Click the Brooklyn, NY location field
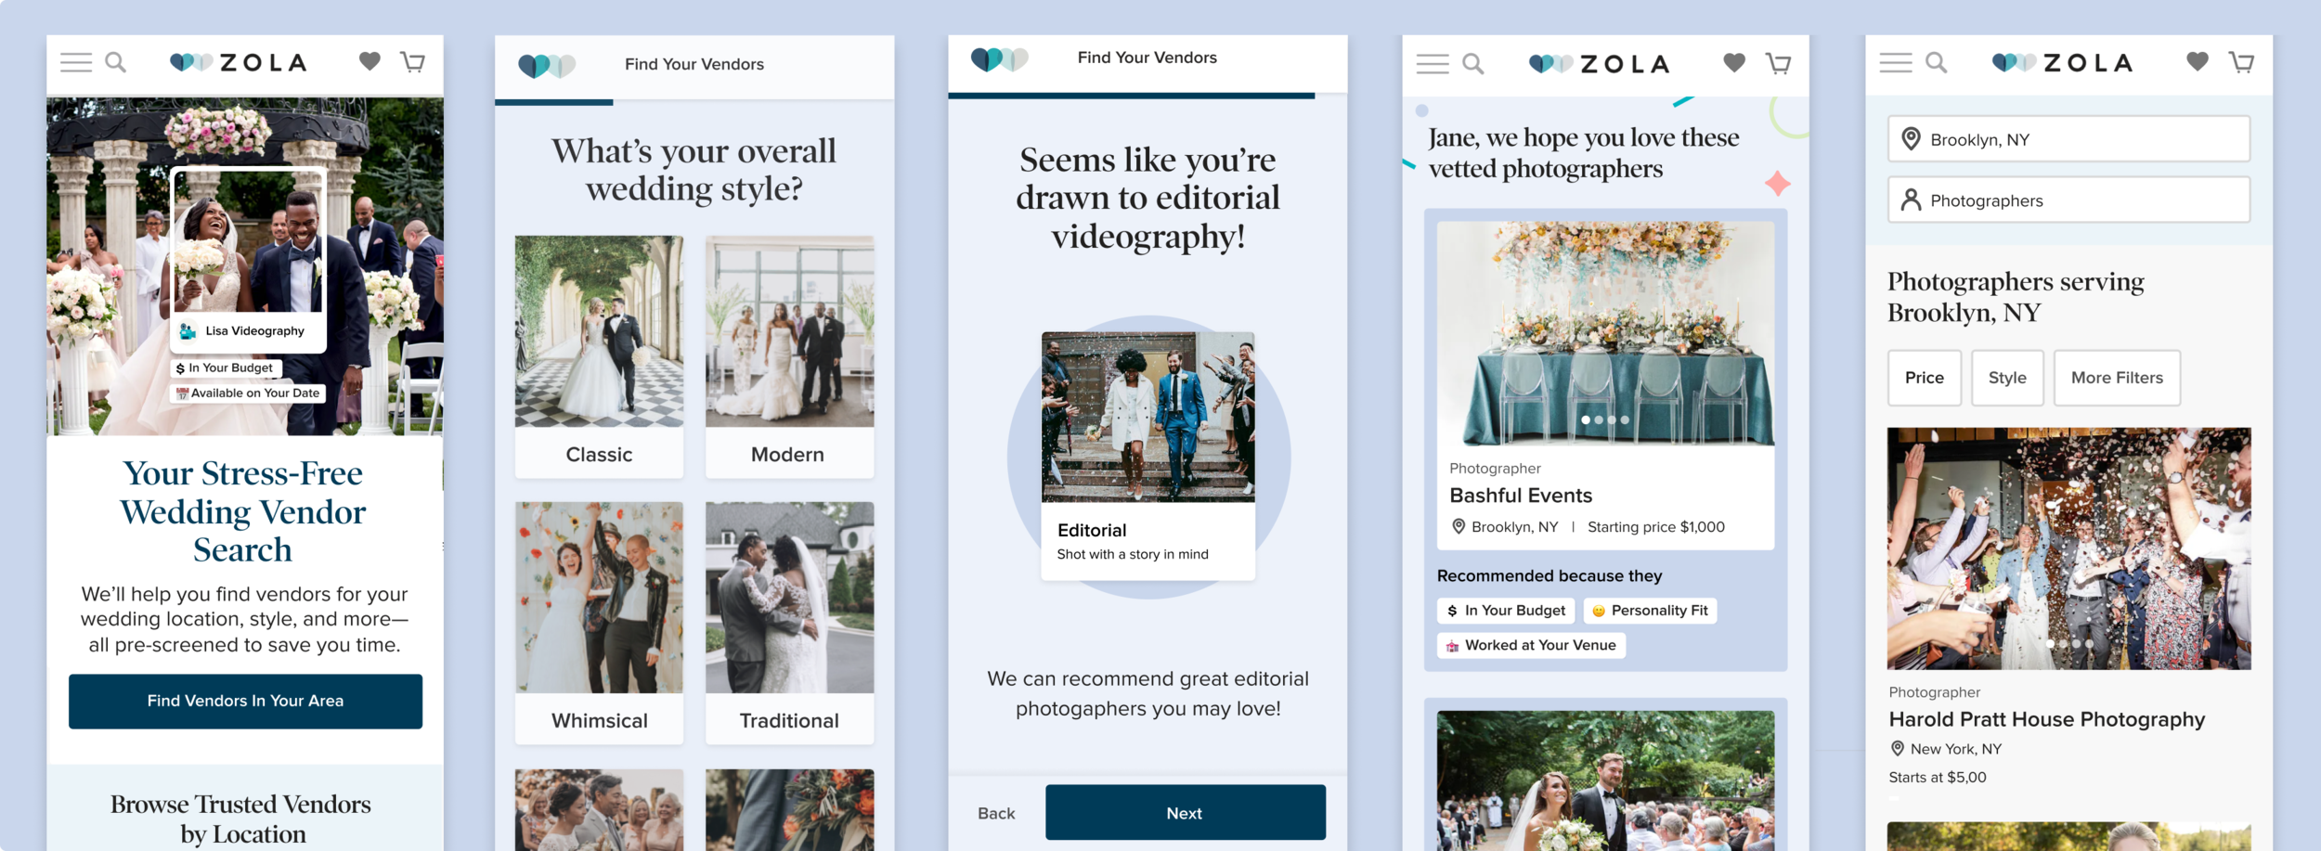This screenshot has width=2321, height=851. pos(2068,139)
